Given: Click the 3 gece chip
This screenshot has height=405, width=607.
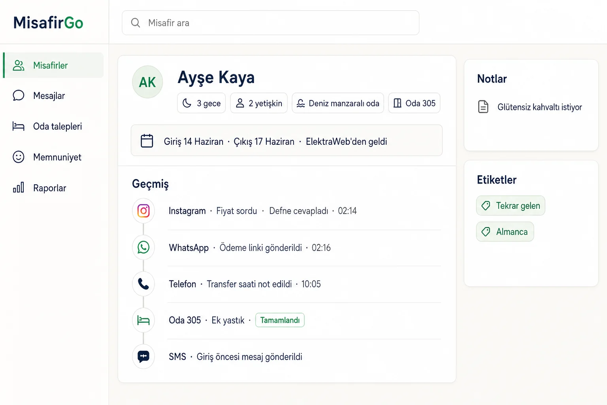Looking at the screenshot, I should (x=202, y=103).
